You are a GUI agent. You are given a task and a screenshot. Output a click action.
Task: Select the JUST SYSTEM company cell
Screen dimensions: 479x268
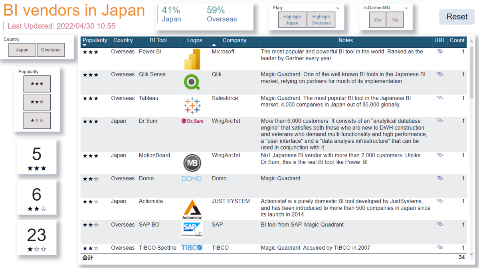(231, 201)
